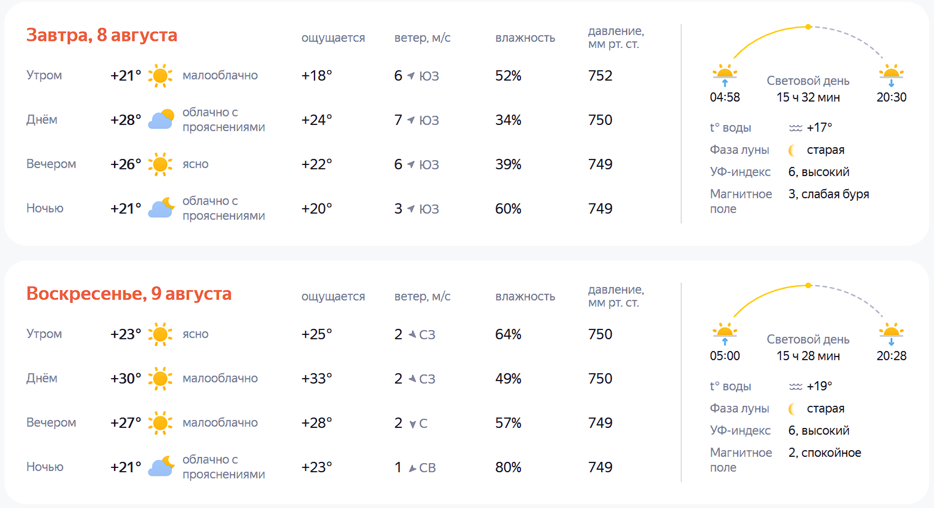Click sunset icon above 20:30
The width and height of the screenshot is (934, 508).
tap(891, 75)
